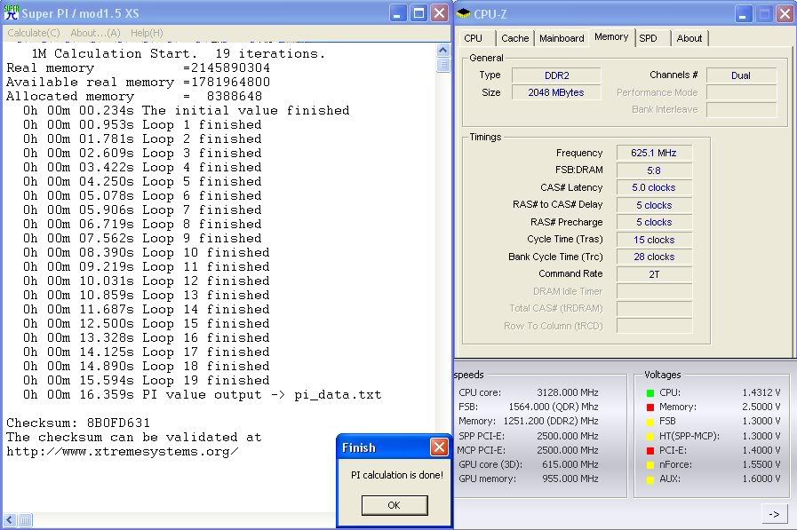The image size is (797, 530).
Task: Click the 'Loop 19 finished' line
Action: pyautogui.click(x=147, y=380)
